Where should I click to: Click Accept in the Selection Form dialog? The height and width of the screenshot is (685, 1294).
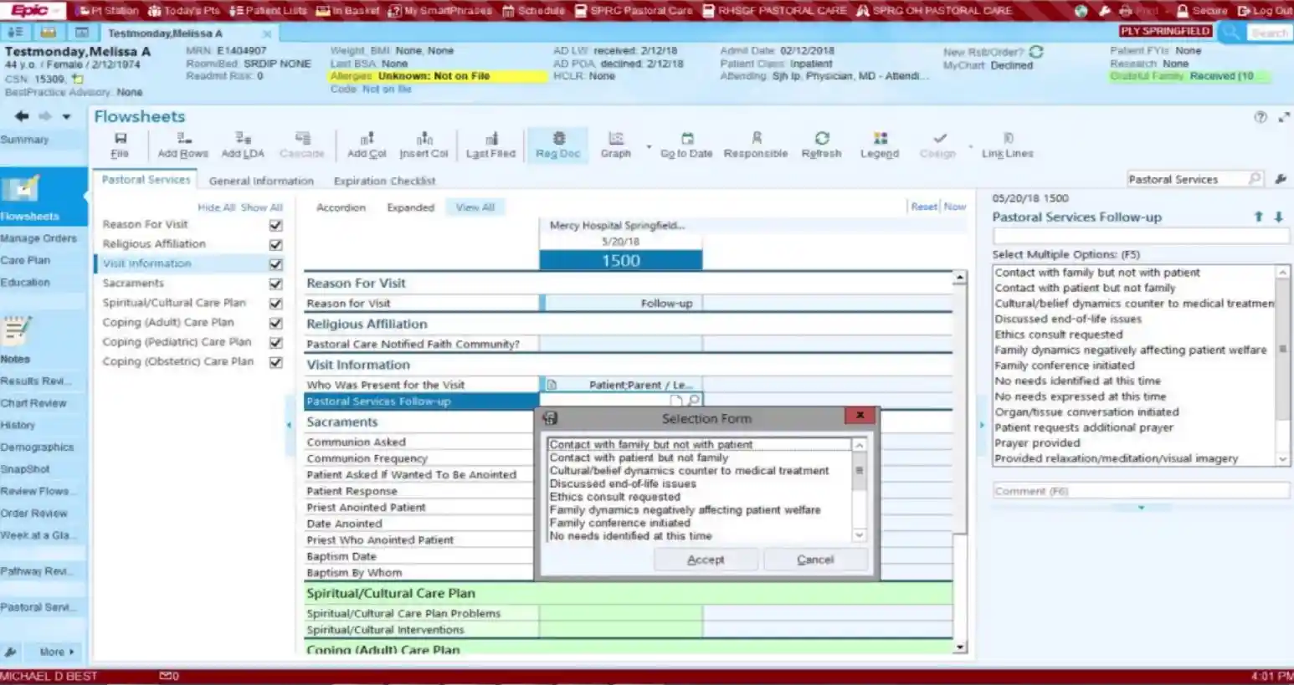705,559
